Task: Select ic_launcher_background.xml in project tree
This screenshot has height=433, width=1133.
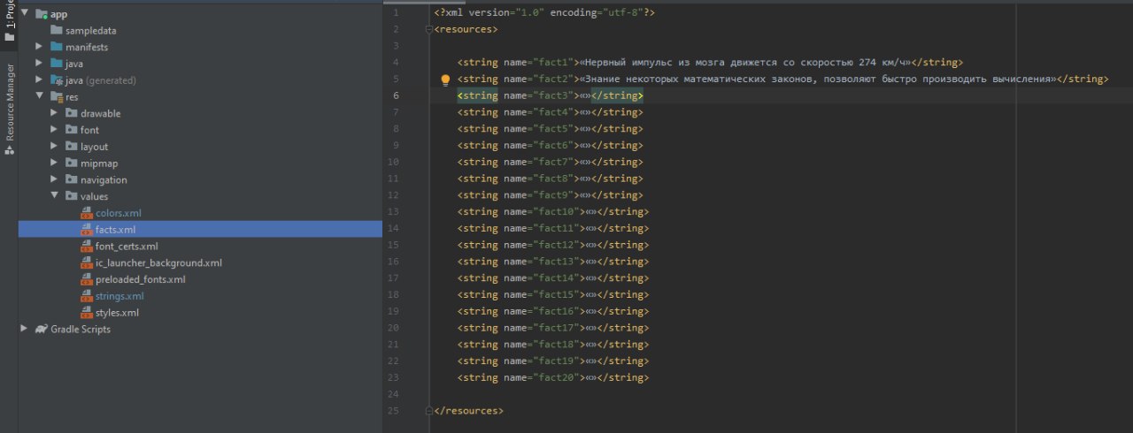Action: pos(158,262)
